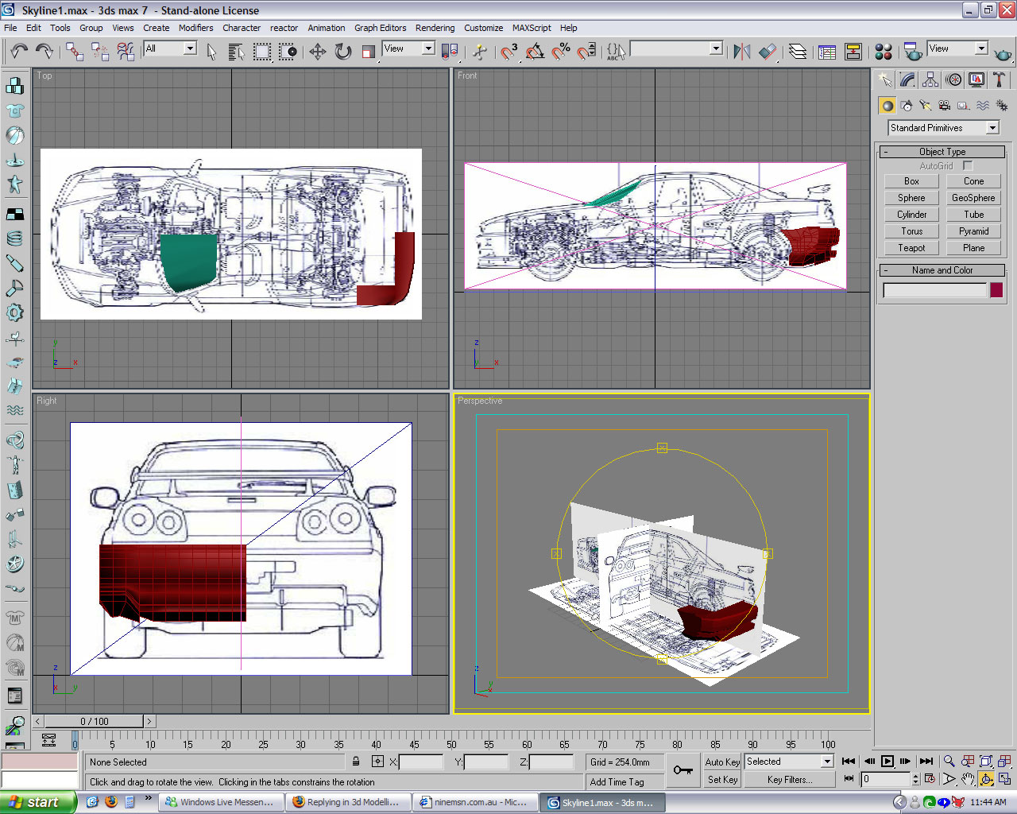This screenshot has width=1017, height=814.
Task: Click the Redo arrow in the main toolbar
Action: tap(44, 52)
